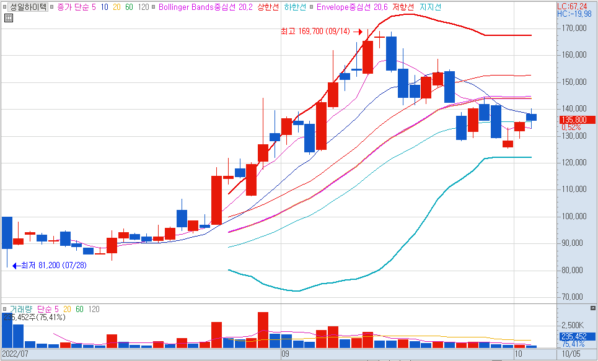Image resolution: width=598 pixels, height=361 pixels.
Task: Click the 120,000 price axis label
Action: click(x=574, y=163)
